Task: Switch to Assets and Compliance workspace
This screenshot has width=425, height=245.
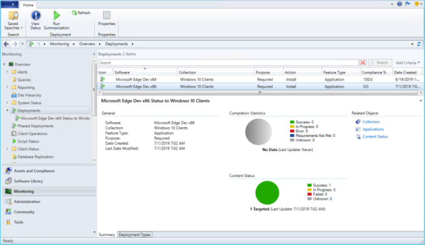Action: pos(34,171)
